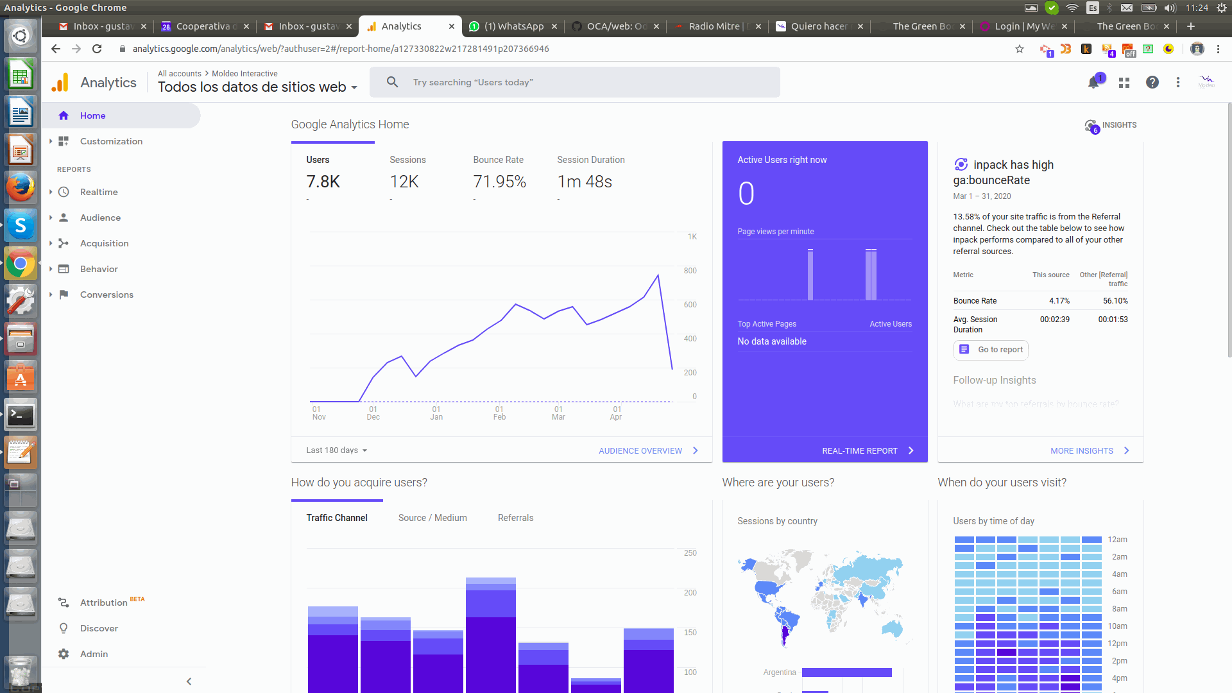Viewport: 1232px width, 693px height.
Task: Switch to Source / Medium tab
Action: pyautogui.click(x=432, y=518)
